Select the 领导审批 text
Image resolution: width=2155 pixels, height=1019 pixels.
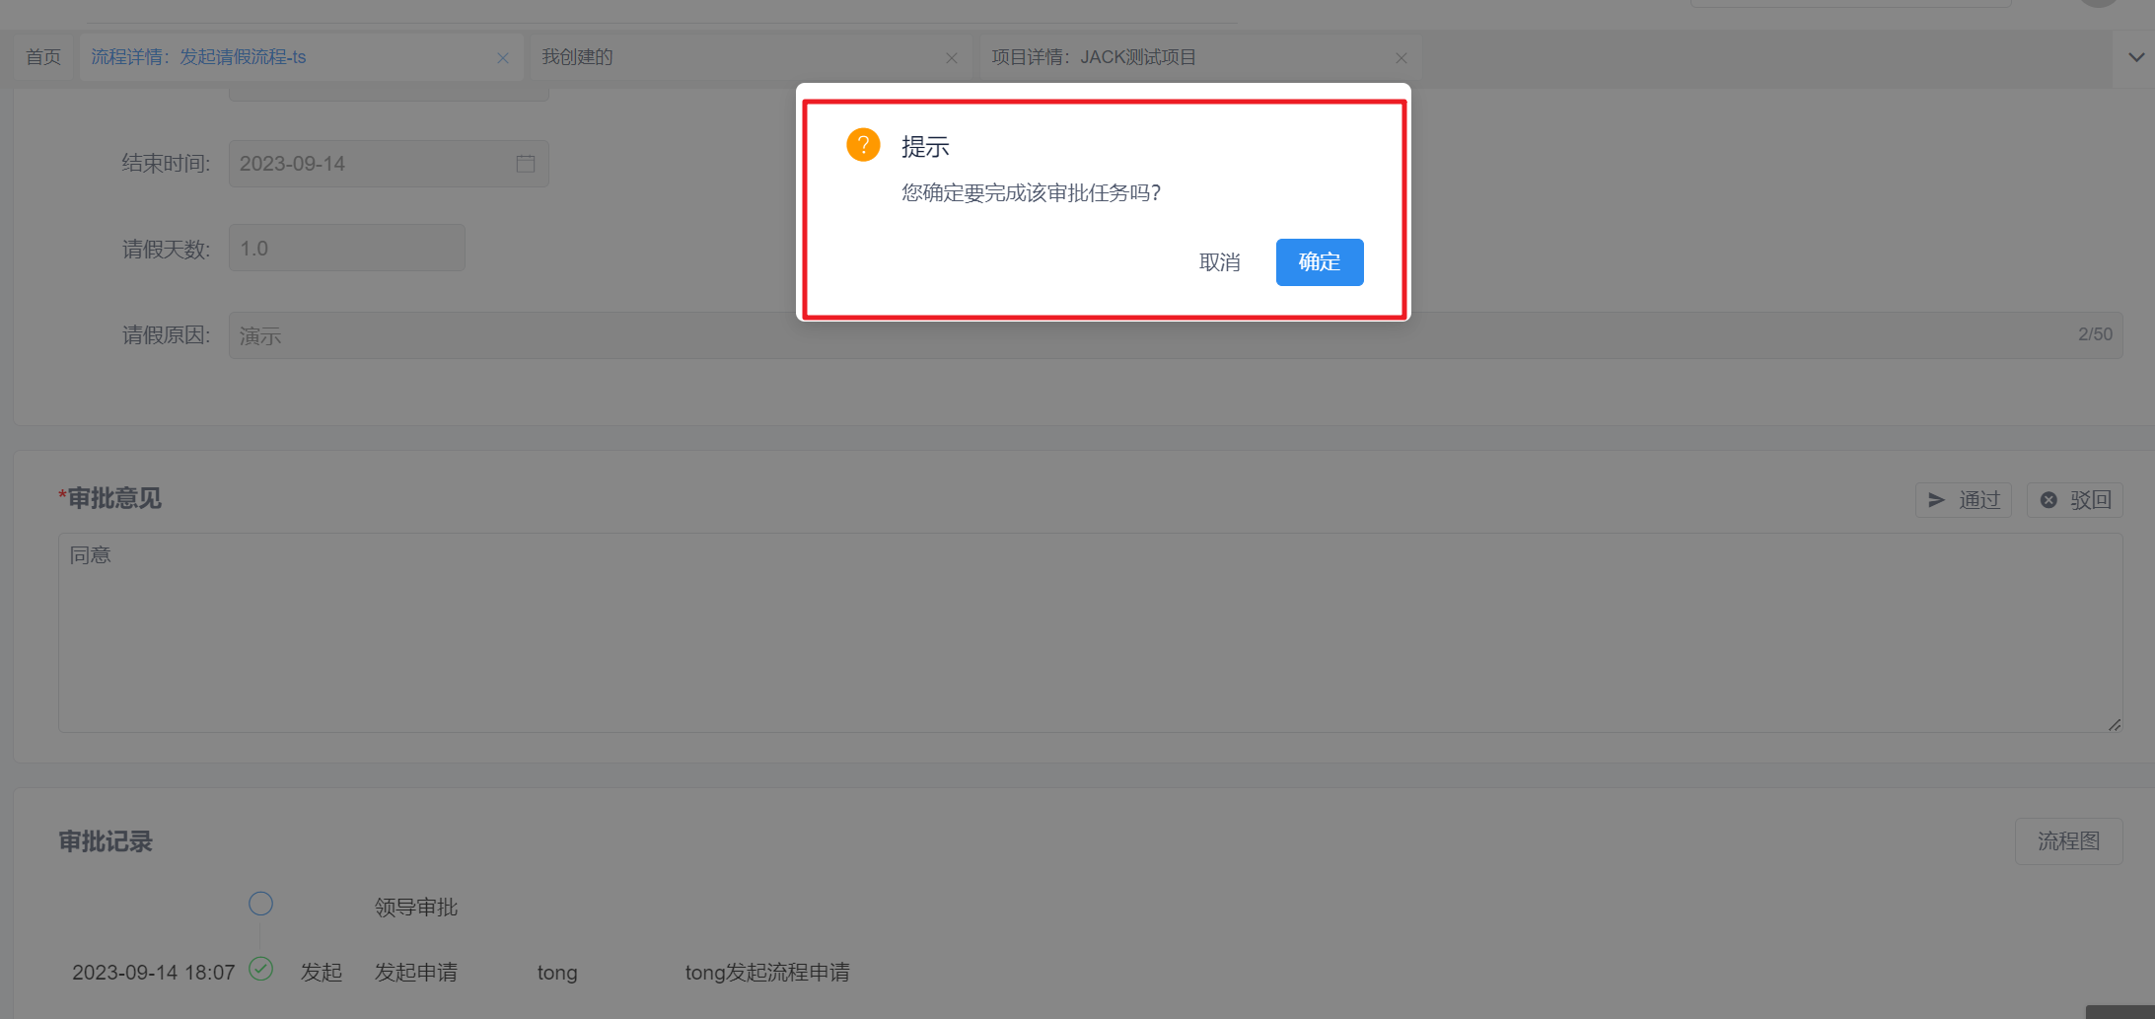coord(416,908)
